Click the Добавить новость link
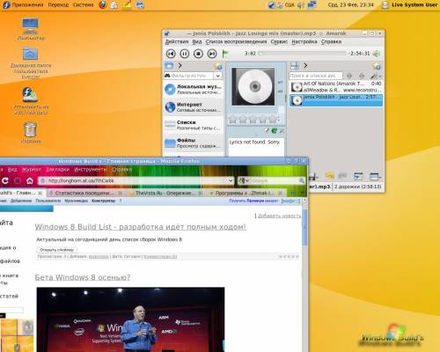 tap(279, 216)
